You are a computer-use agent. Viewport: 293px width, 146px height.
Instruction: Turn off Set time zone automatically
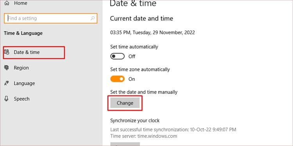tap(117, 79)
